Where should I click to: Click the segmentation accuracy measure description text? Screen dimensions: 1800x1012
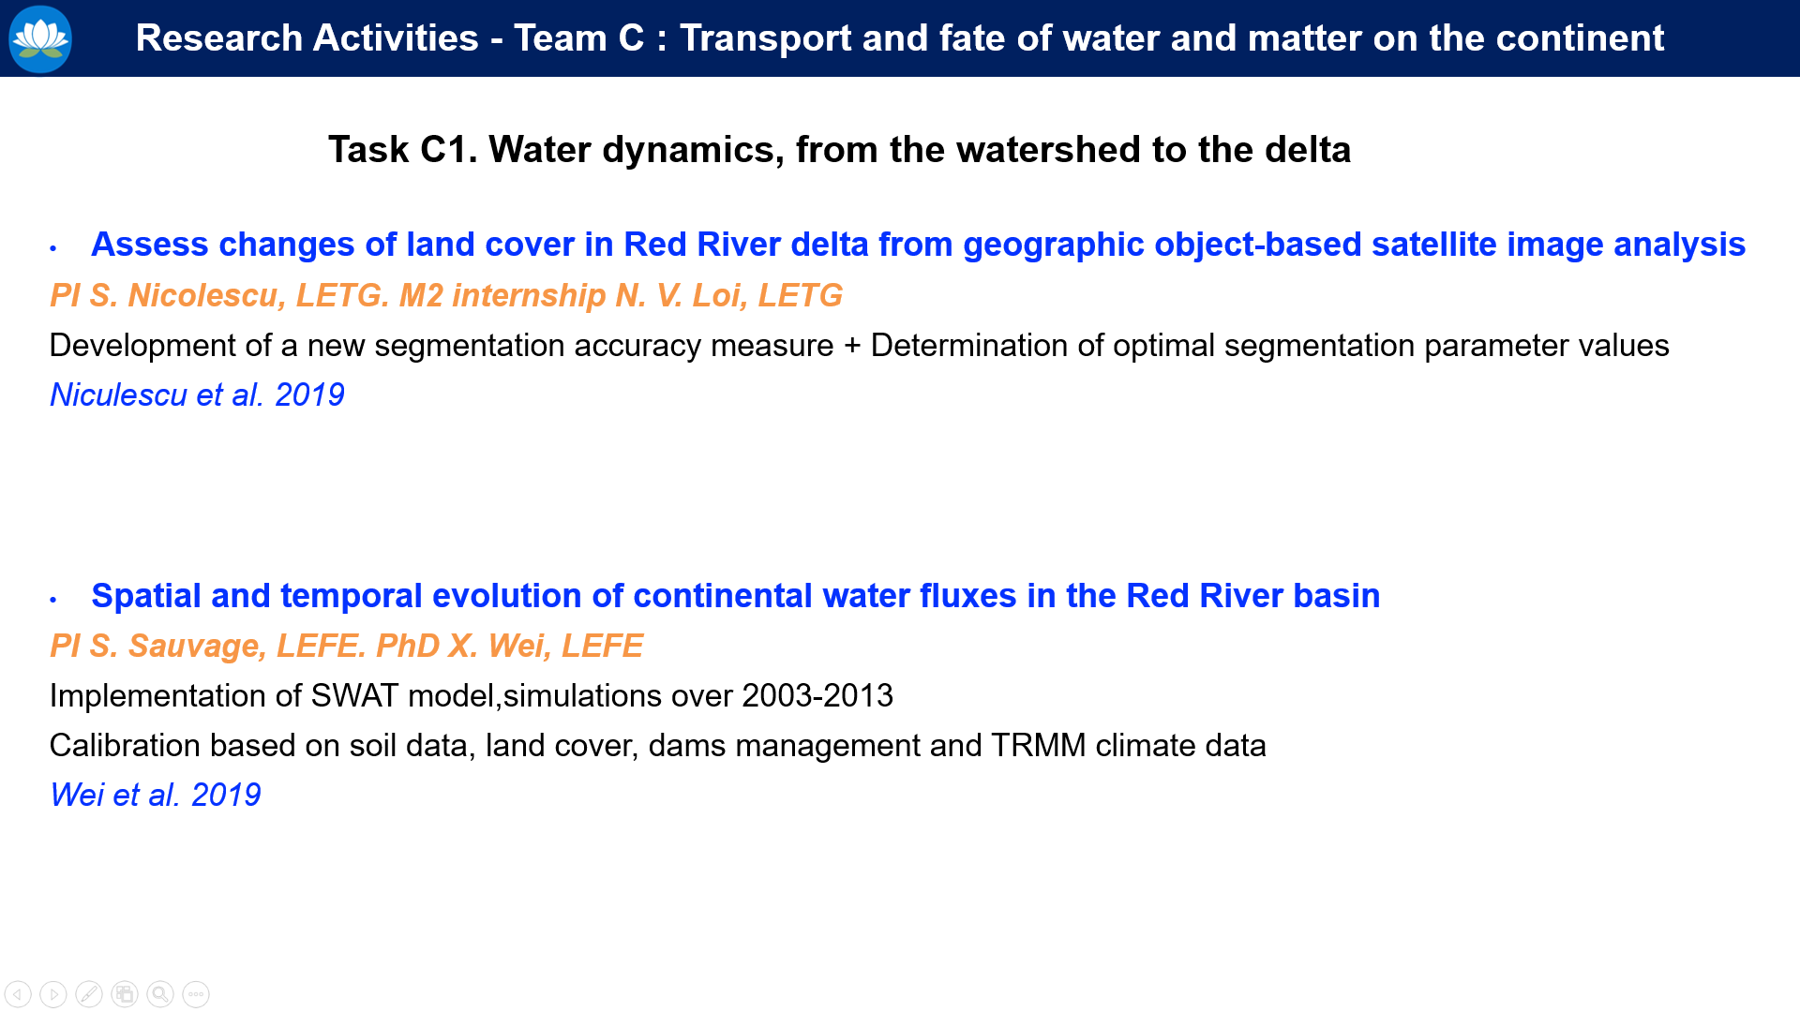click(859, 346)
